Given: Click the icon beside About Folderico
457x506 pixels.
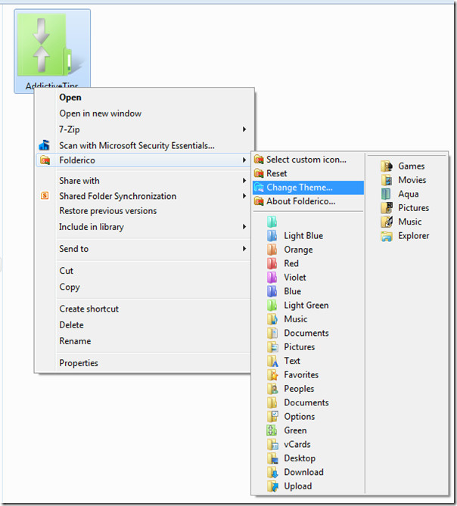Looking at the screenshot, I should tap(259, 201).
